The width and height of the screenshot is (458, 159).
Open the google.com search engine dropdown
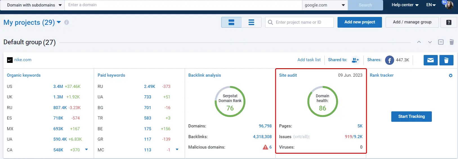pos(325,5)
